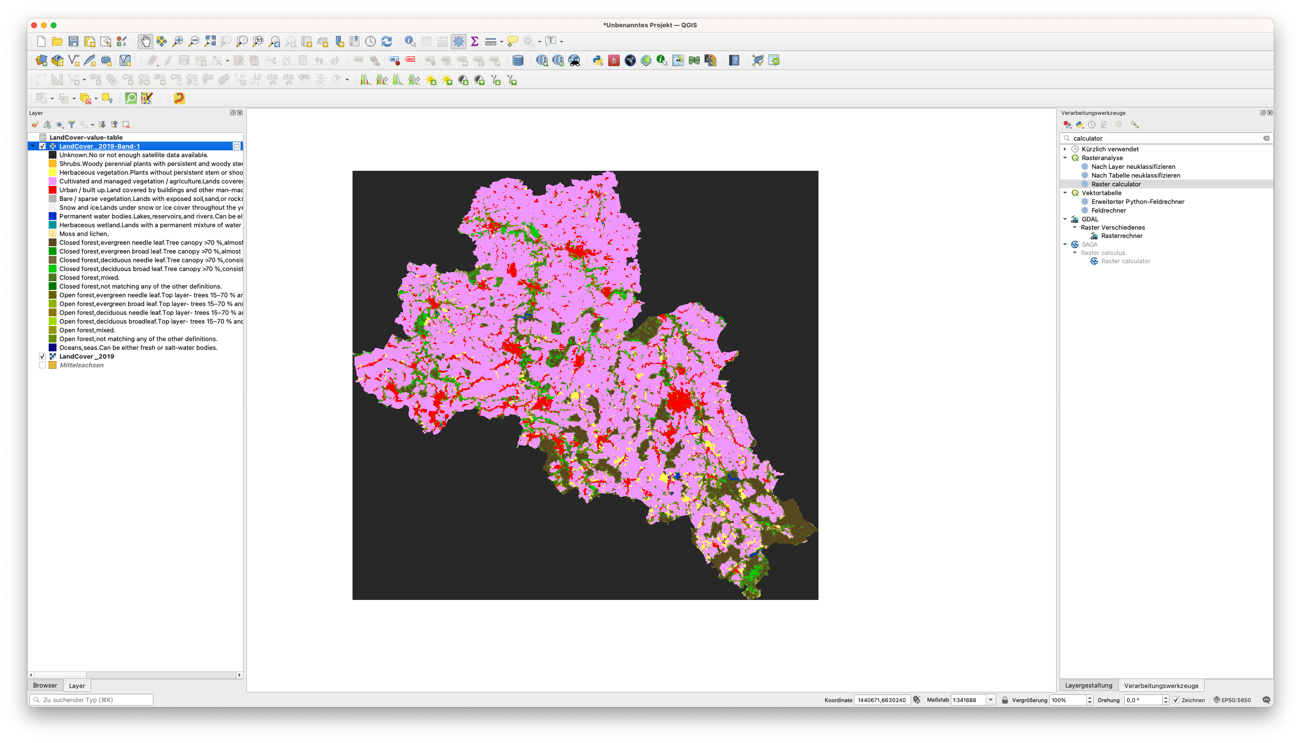The image size is (1301, 743).
Task: Zoom to full extent
Action: click(210, 41)
